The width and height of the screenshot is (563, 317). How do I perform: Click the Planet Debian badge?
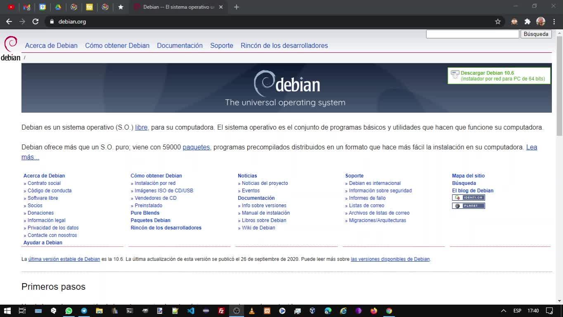(468, 206)
